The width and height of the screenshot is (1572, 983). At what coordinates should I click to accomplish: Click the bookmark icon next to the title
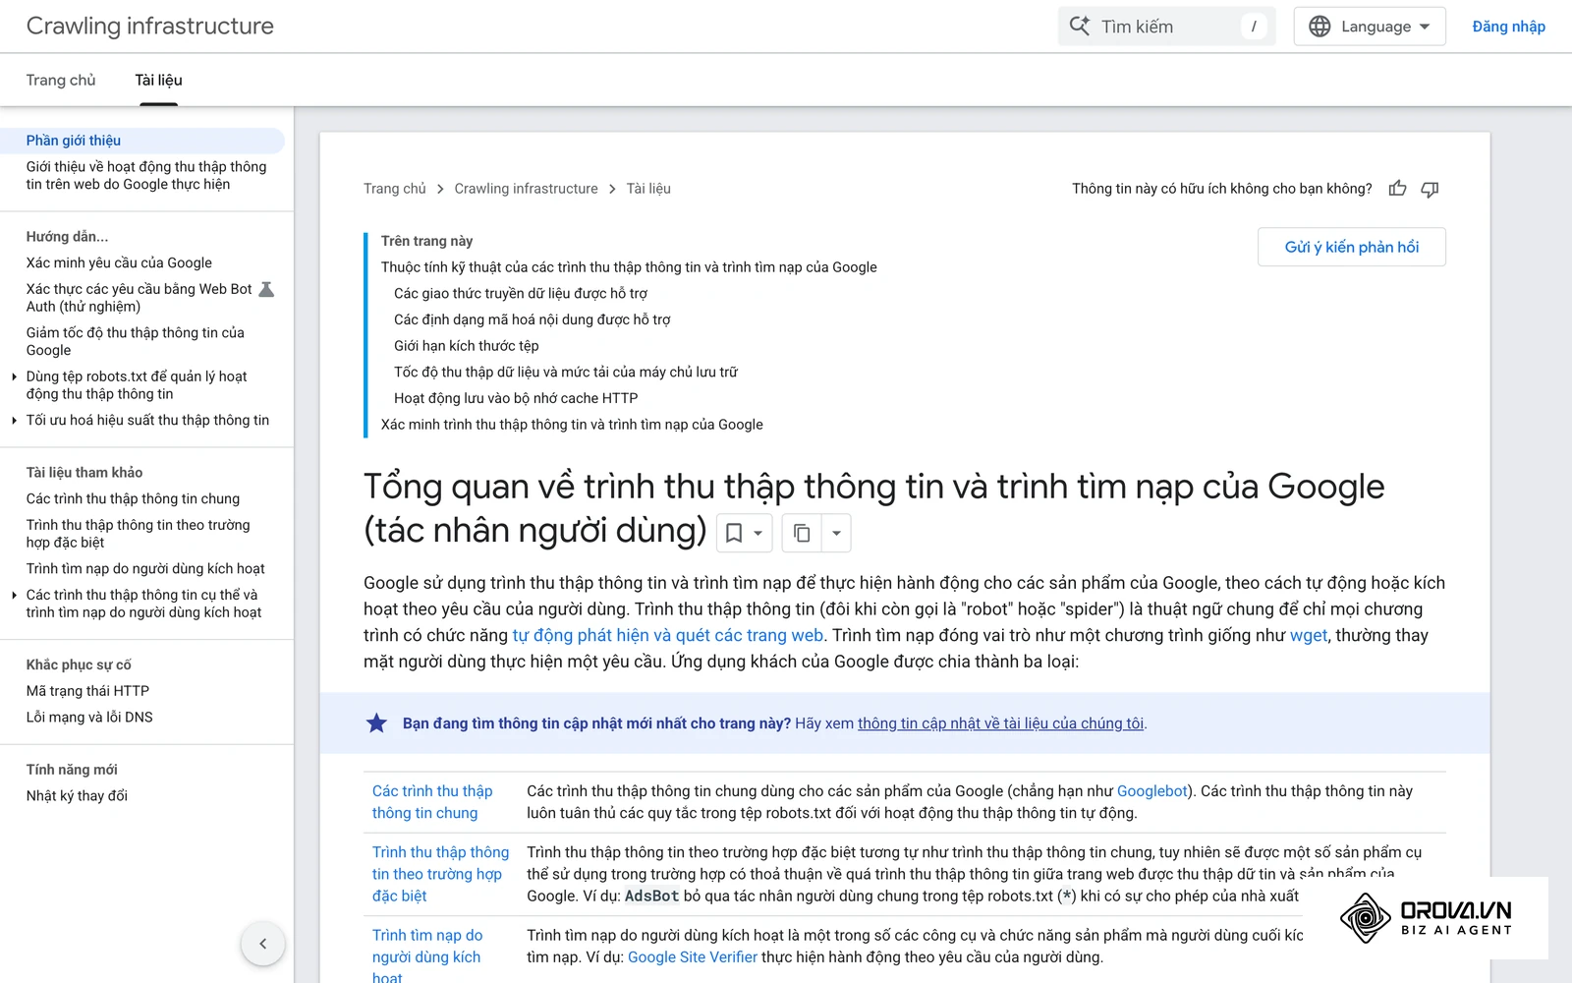(x=734, y=533)
